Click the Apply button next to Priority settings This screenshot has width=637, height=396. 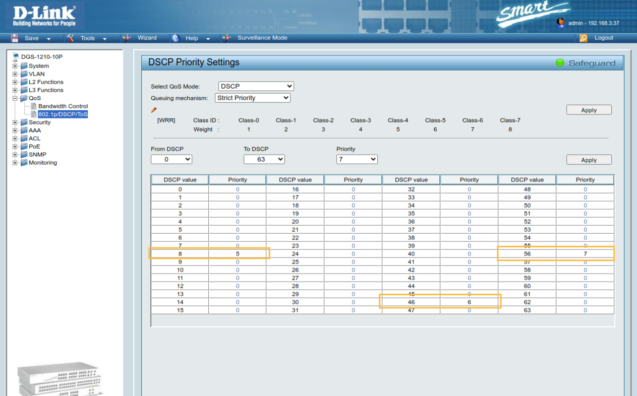589,159
